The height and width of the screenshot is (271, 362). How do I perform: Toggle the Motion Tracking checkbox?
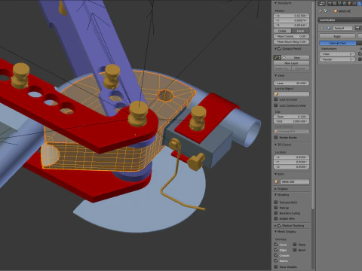tap(279, 226)
